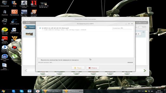
Task: Open the Windows Start menu
Action: pos(3,91)
